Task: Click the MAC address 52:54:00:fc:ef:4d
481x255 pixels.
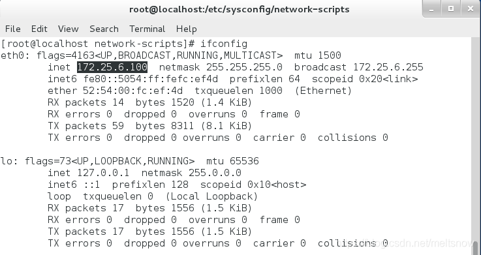Action: pyautogui.click(x=133, y=91)
